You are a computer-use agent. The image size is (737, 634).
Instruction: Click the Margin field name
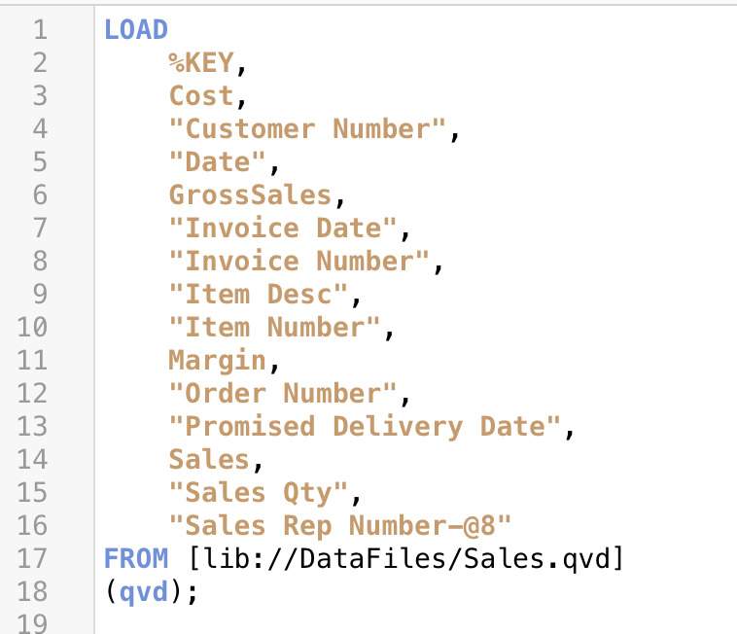pos(218,361)
